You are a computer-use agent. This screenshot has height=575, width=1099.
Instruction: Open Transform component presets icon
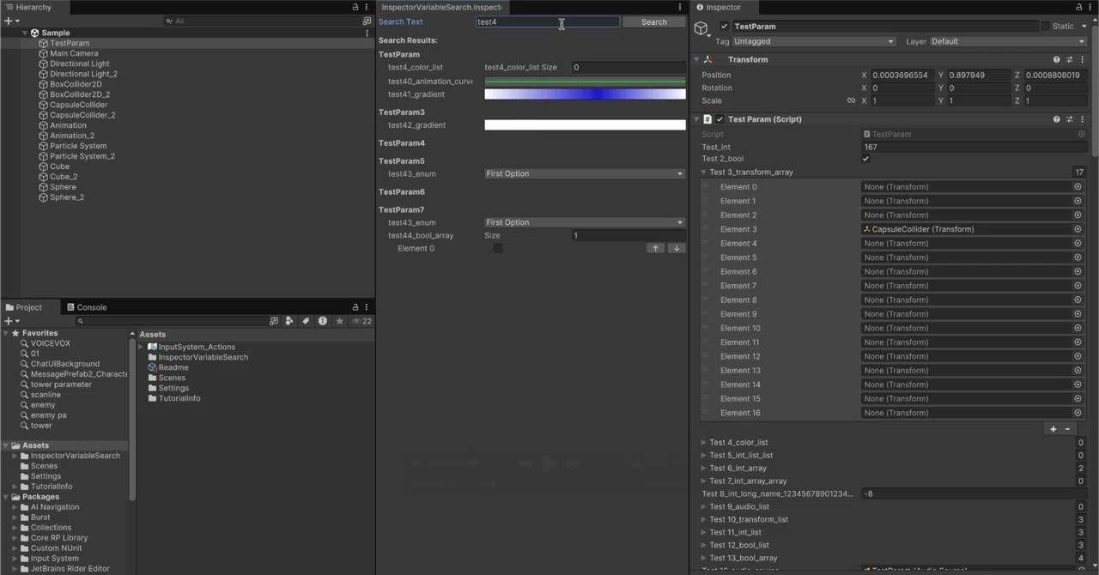[x=1069, y=60]
